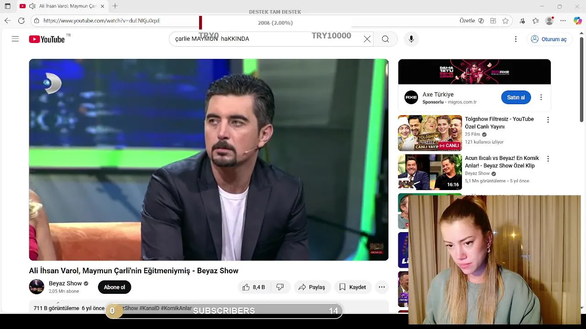The image size is (586, 329).
Task: Click Oturum aç sign-in button
Action: click(548, 39)
